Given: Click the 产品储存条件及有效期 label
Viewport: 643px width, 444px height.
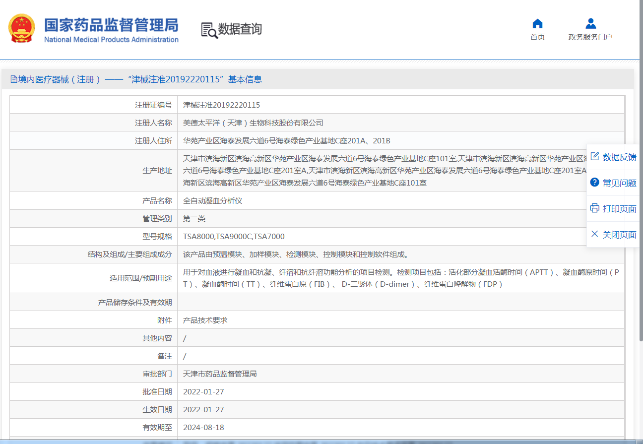Looking at the screenshot, I should click(135, 302).
